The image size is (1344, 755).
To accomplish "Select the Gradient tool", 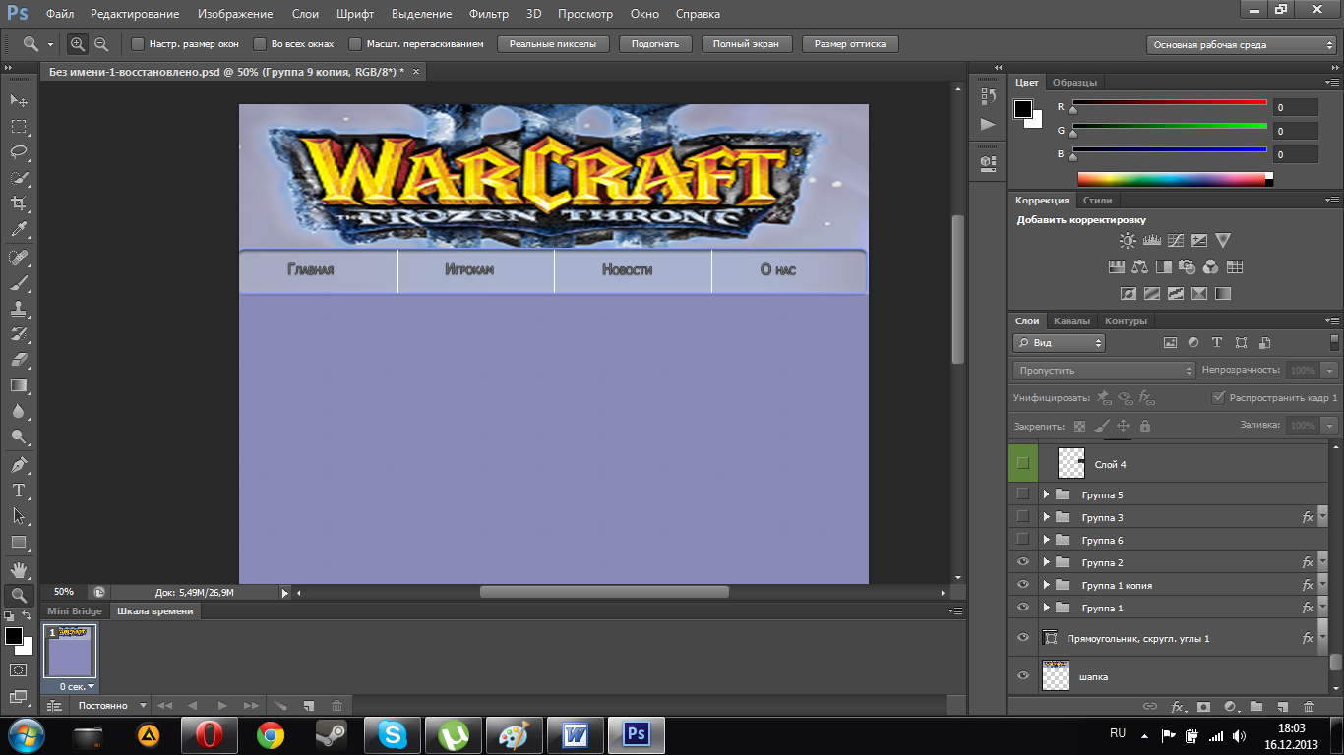I will (x=19, y=385).
